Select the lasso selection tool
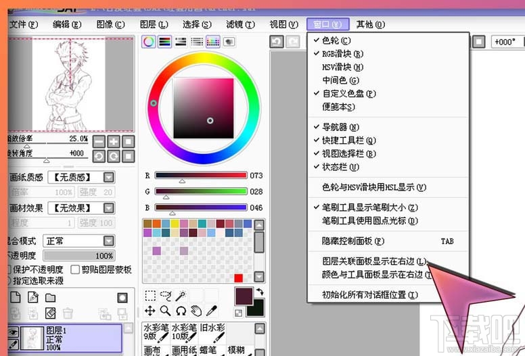Viewport: 525px width, 356px height. point(166,296)
